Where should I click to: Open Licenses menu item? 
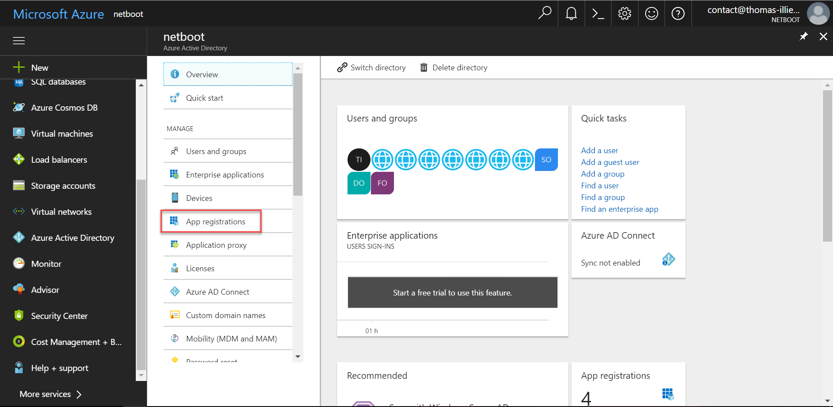click(x=228, y=268)
